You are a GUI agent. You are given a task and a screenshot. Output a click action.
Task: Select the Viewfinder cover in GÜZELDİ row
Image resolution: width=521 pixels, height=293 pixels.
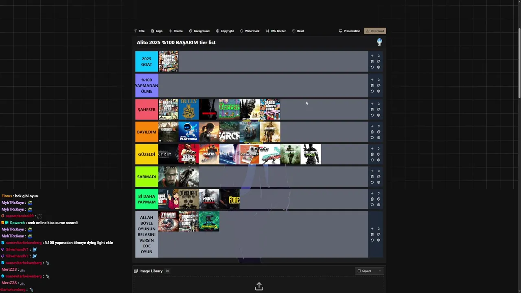click(x=250, y=154)
